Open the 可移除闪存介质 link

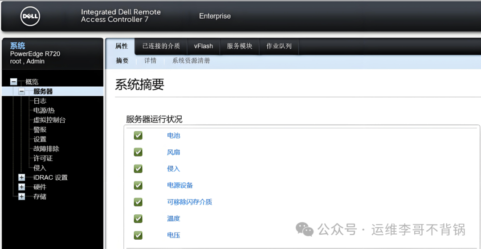tap(190, 202)
